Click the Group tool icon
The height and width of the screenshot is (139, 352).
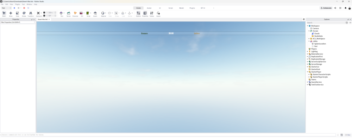[116, 13]
